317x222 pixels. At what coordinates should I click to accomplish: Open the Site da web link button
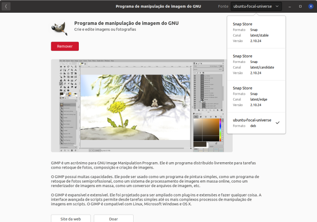pyautogui.click(x=71, y=219)
